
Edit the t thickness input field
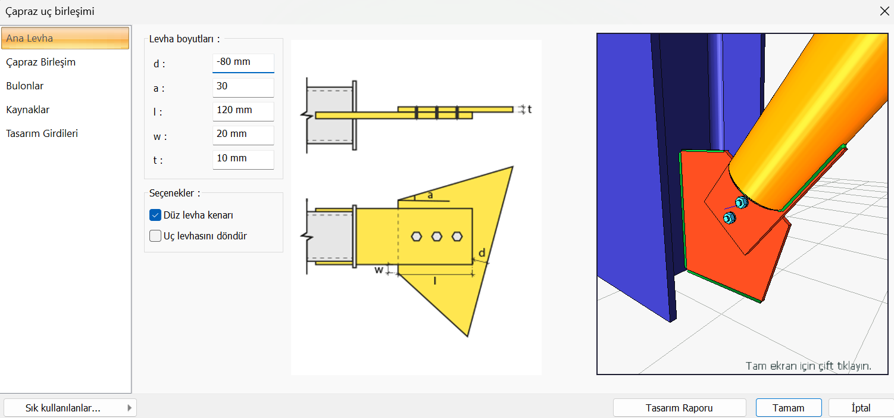tap(243, 159)
